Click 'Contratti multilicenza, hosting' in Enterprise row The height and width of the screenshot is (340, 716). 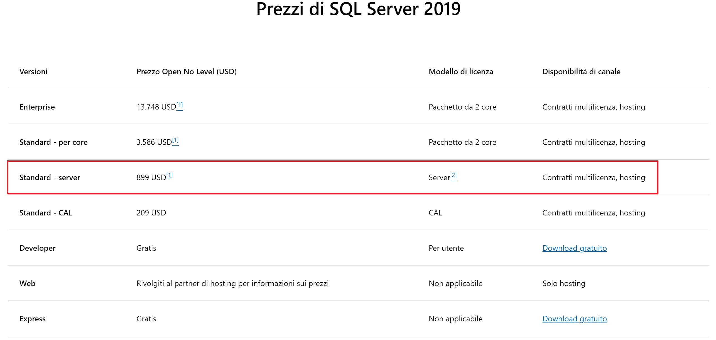(594, 107)
